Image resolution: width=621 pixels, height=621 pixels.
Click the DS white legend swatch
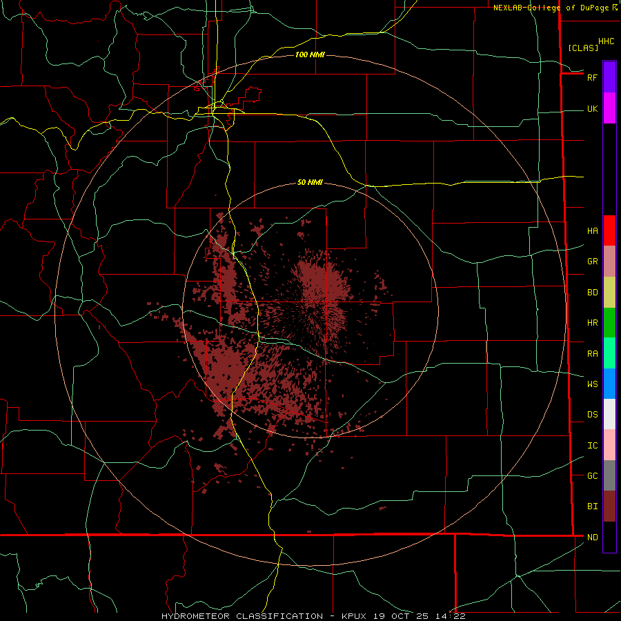click(x=609, y=414)
